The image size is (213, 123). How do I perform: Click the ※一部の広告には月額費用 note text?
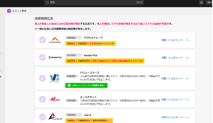pos(63,29)
